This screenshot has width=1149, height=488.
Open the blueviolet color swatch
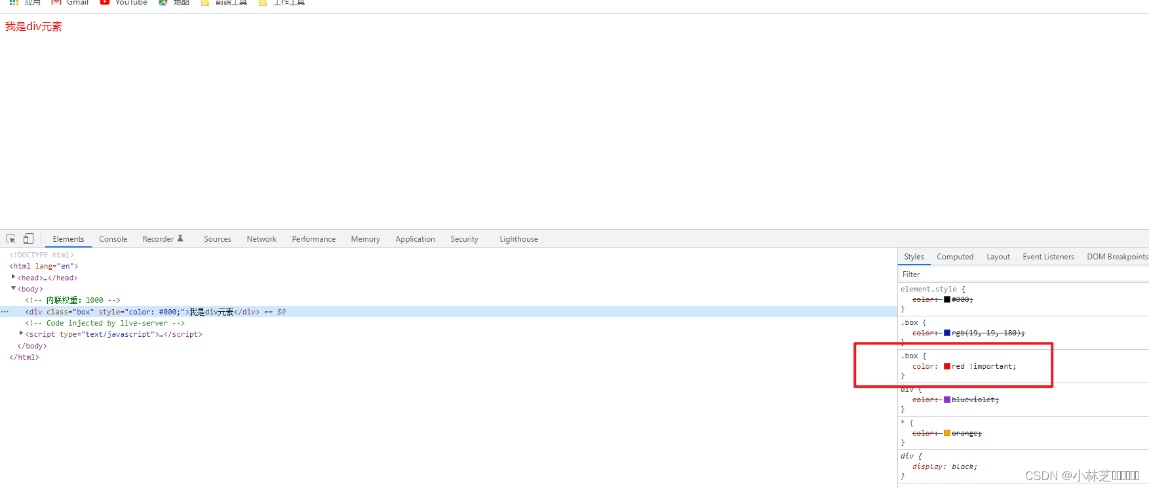947,400
